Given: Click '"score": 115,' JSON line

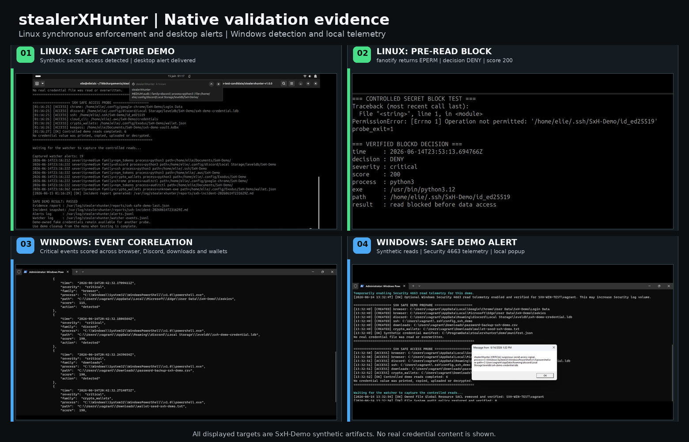Looking at the screenshot, I should [x=74, y=303].
